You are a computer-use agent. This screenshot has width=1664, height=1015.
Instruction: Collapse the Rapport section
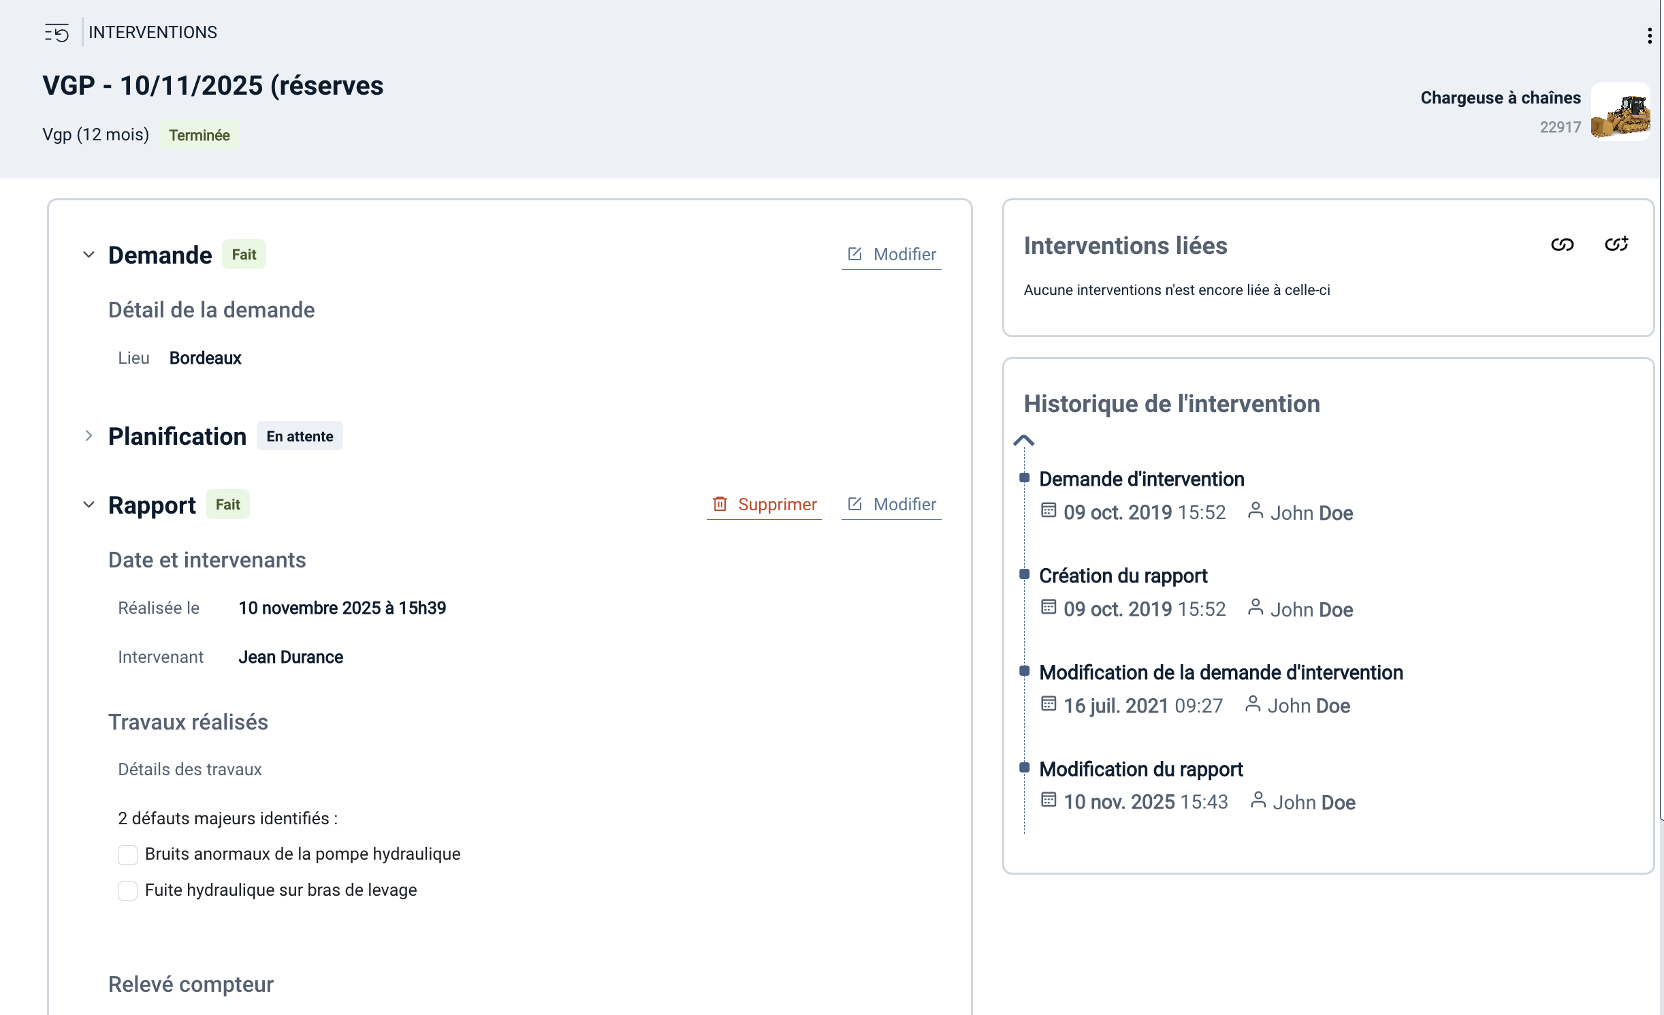(x=89, y=505)
